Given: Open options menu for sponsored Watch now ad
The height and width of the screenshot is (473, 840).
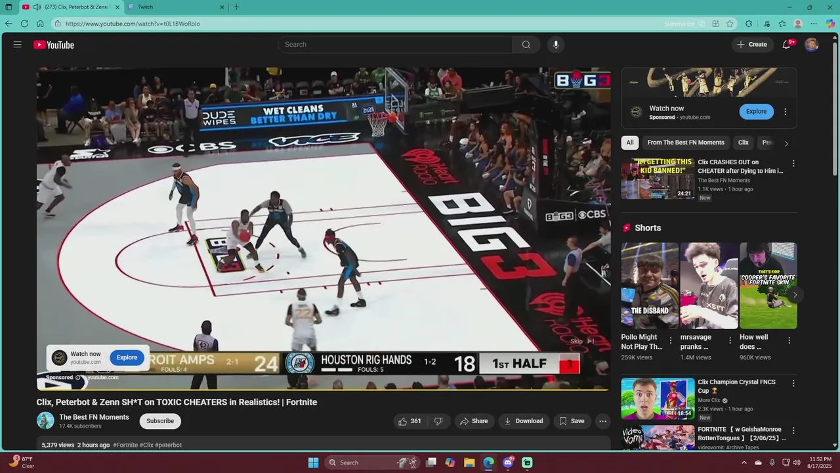Looking at the screenshot, I should click(785, 112).
